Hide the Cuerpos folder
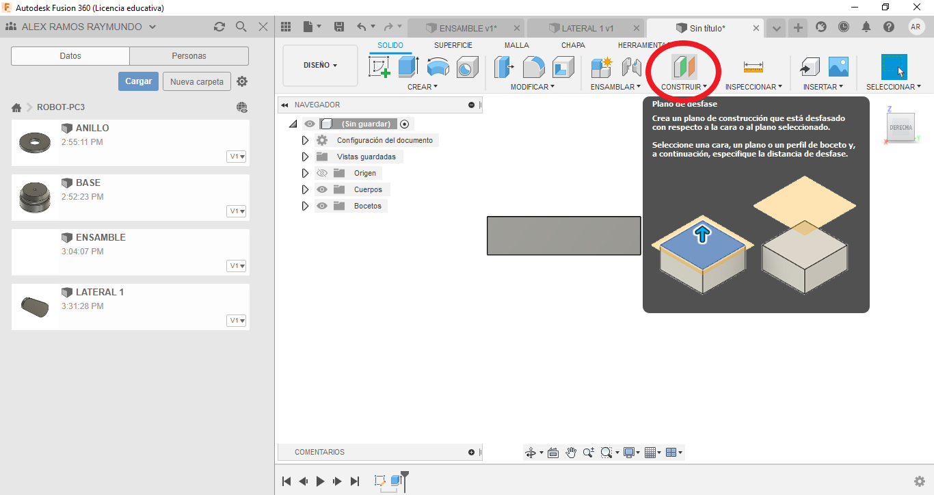The height and width of the screenshot is (495, 934). [322, 189]
